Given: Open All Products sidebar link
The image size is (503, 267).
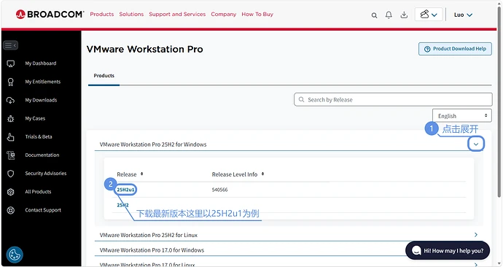Looking at the screenshot, I should pyautogui.click(x=38, y=192).
